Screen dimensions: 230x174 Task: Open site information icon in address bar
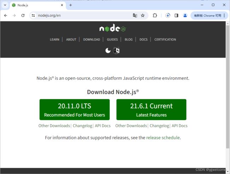click(33, 16)
